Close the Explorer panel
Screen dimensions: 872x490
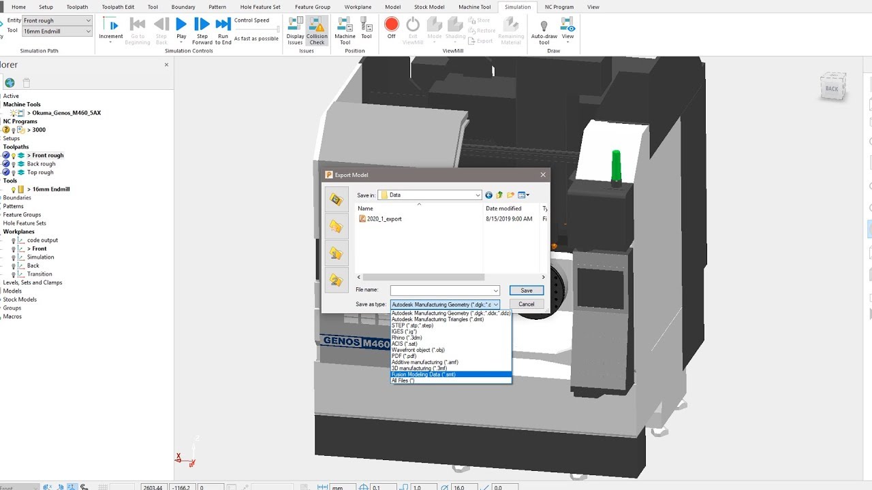click(166, 65)
